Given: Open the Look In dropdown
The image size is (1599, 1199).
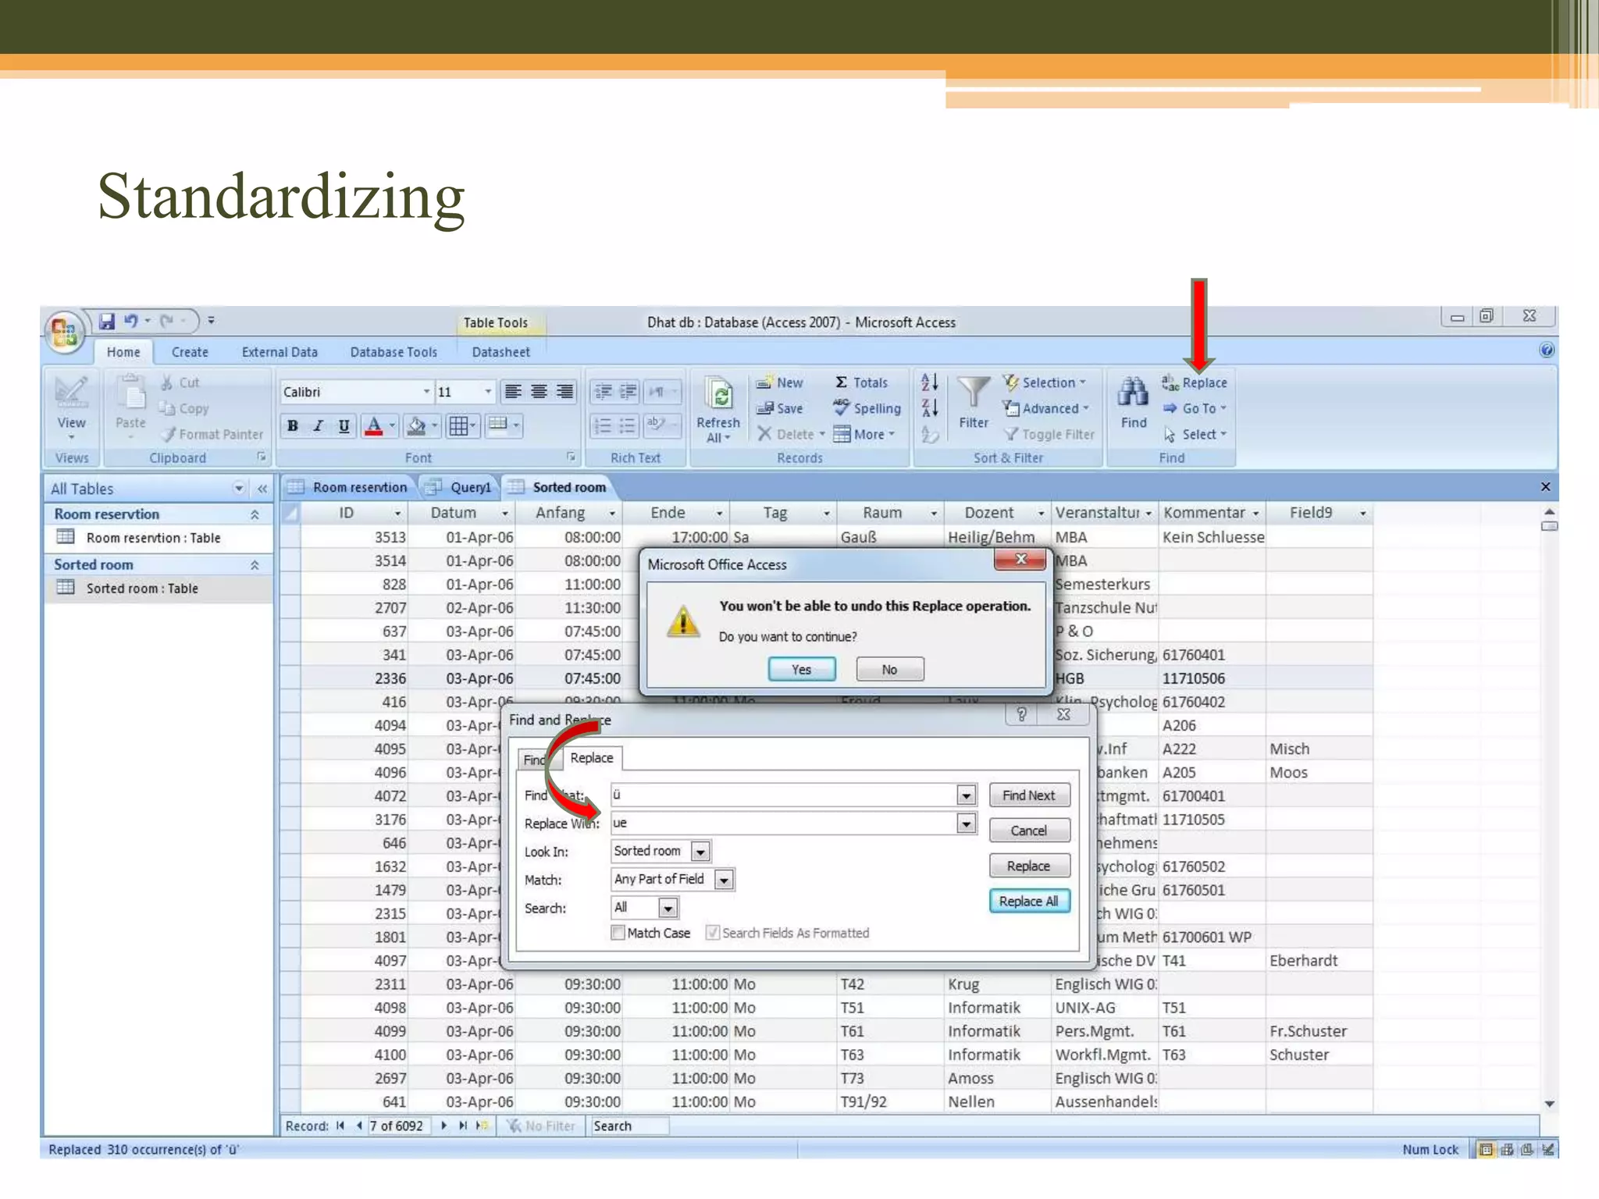Looking at the screenshot, I should 701,851.
